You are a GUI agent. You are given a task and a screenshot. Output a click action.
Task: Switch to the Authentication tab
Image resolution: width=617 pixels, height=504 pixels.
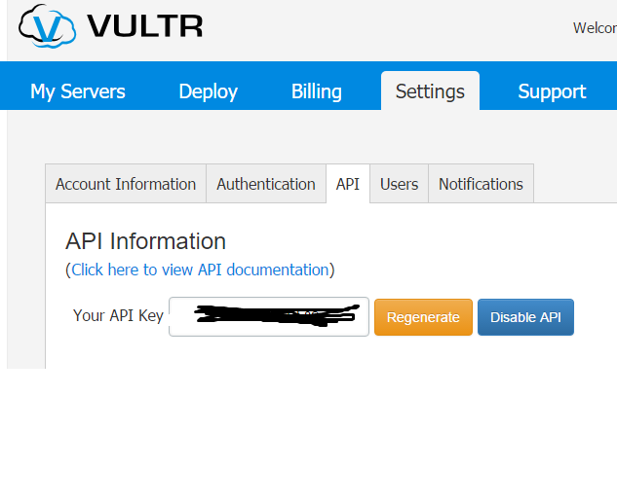pos(266,184)
